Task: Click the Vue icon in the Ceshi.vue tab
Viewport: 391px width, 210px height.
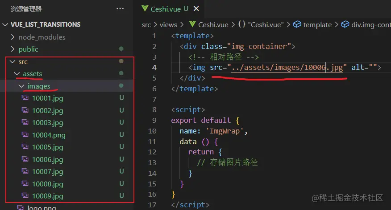Action: pos(145,9)
